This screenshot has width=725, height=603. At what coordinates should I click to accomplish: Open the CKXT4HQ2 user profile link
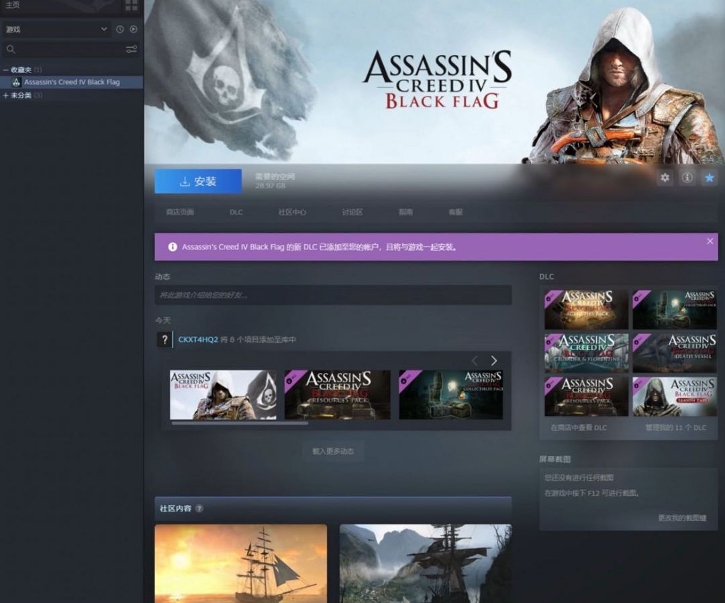[x=198, y=339]
